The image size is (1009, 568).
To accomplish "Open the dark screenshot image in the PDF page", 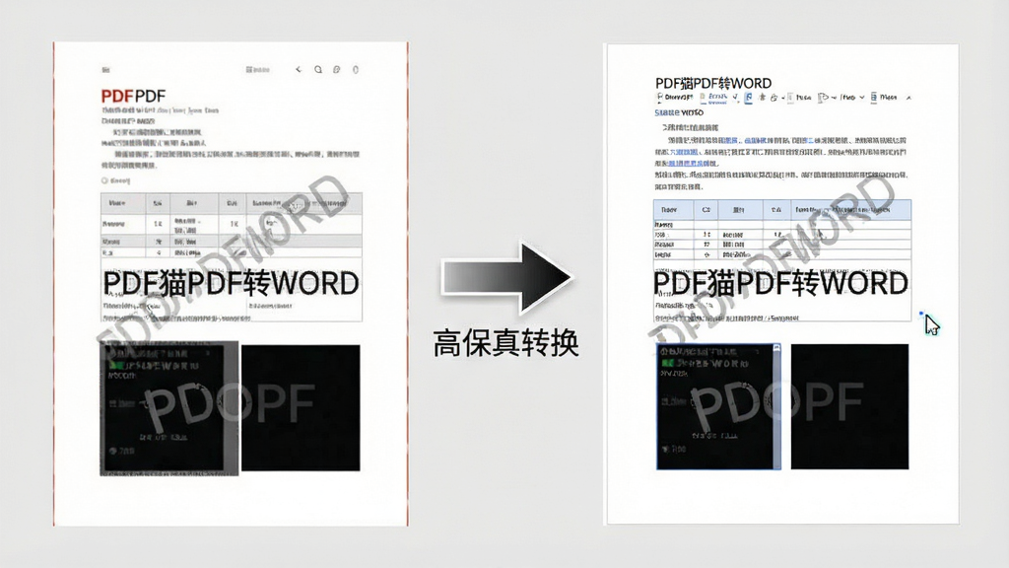I will (x=169, y=408).
